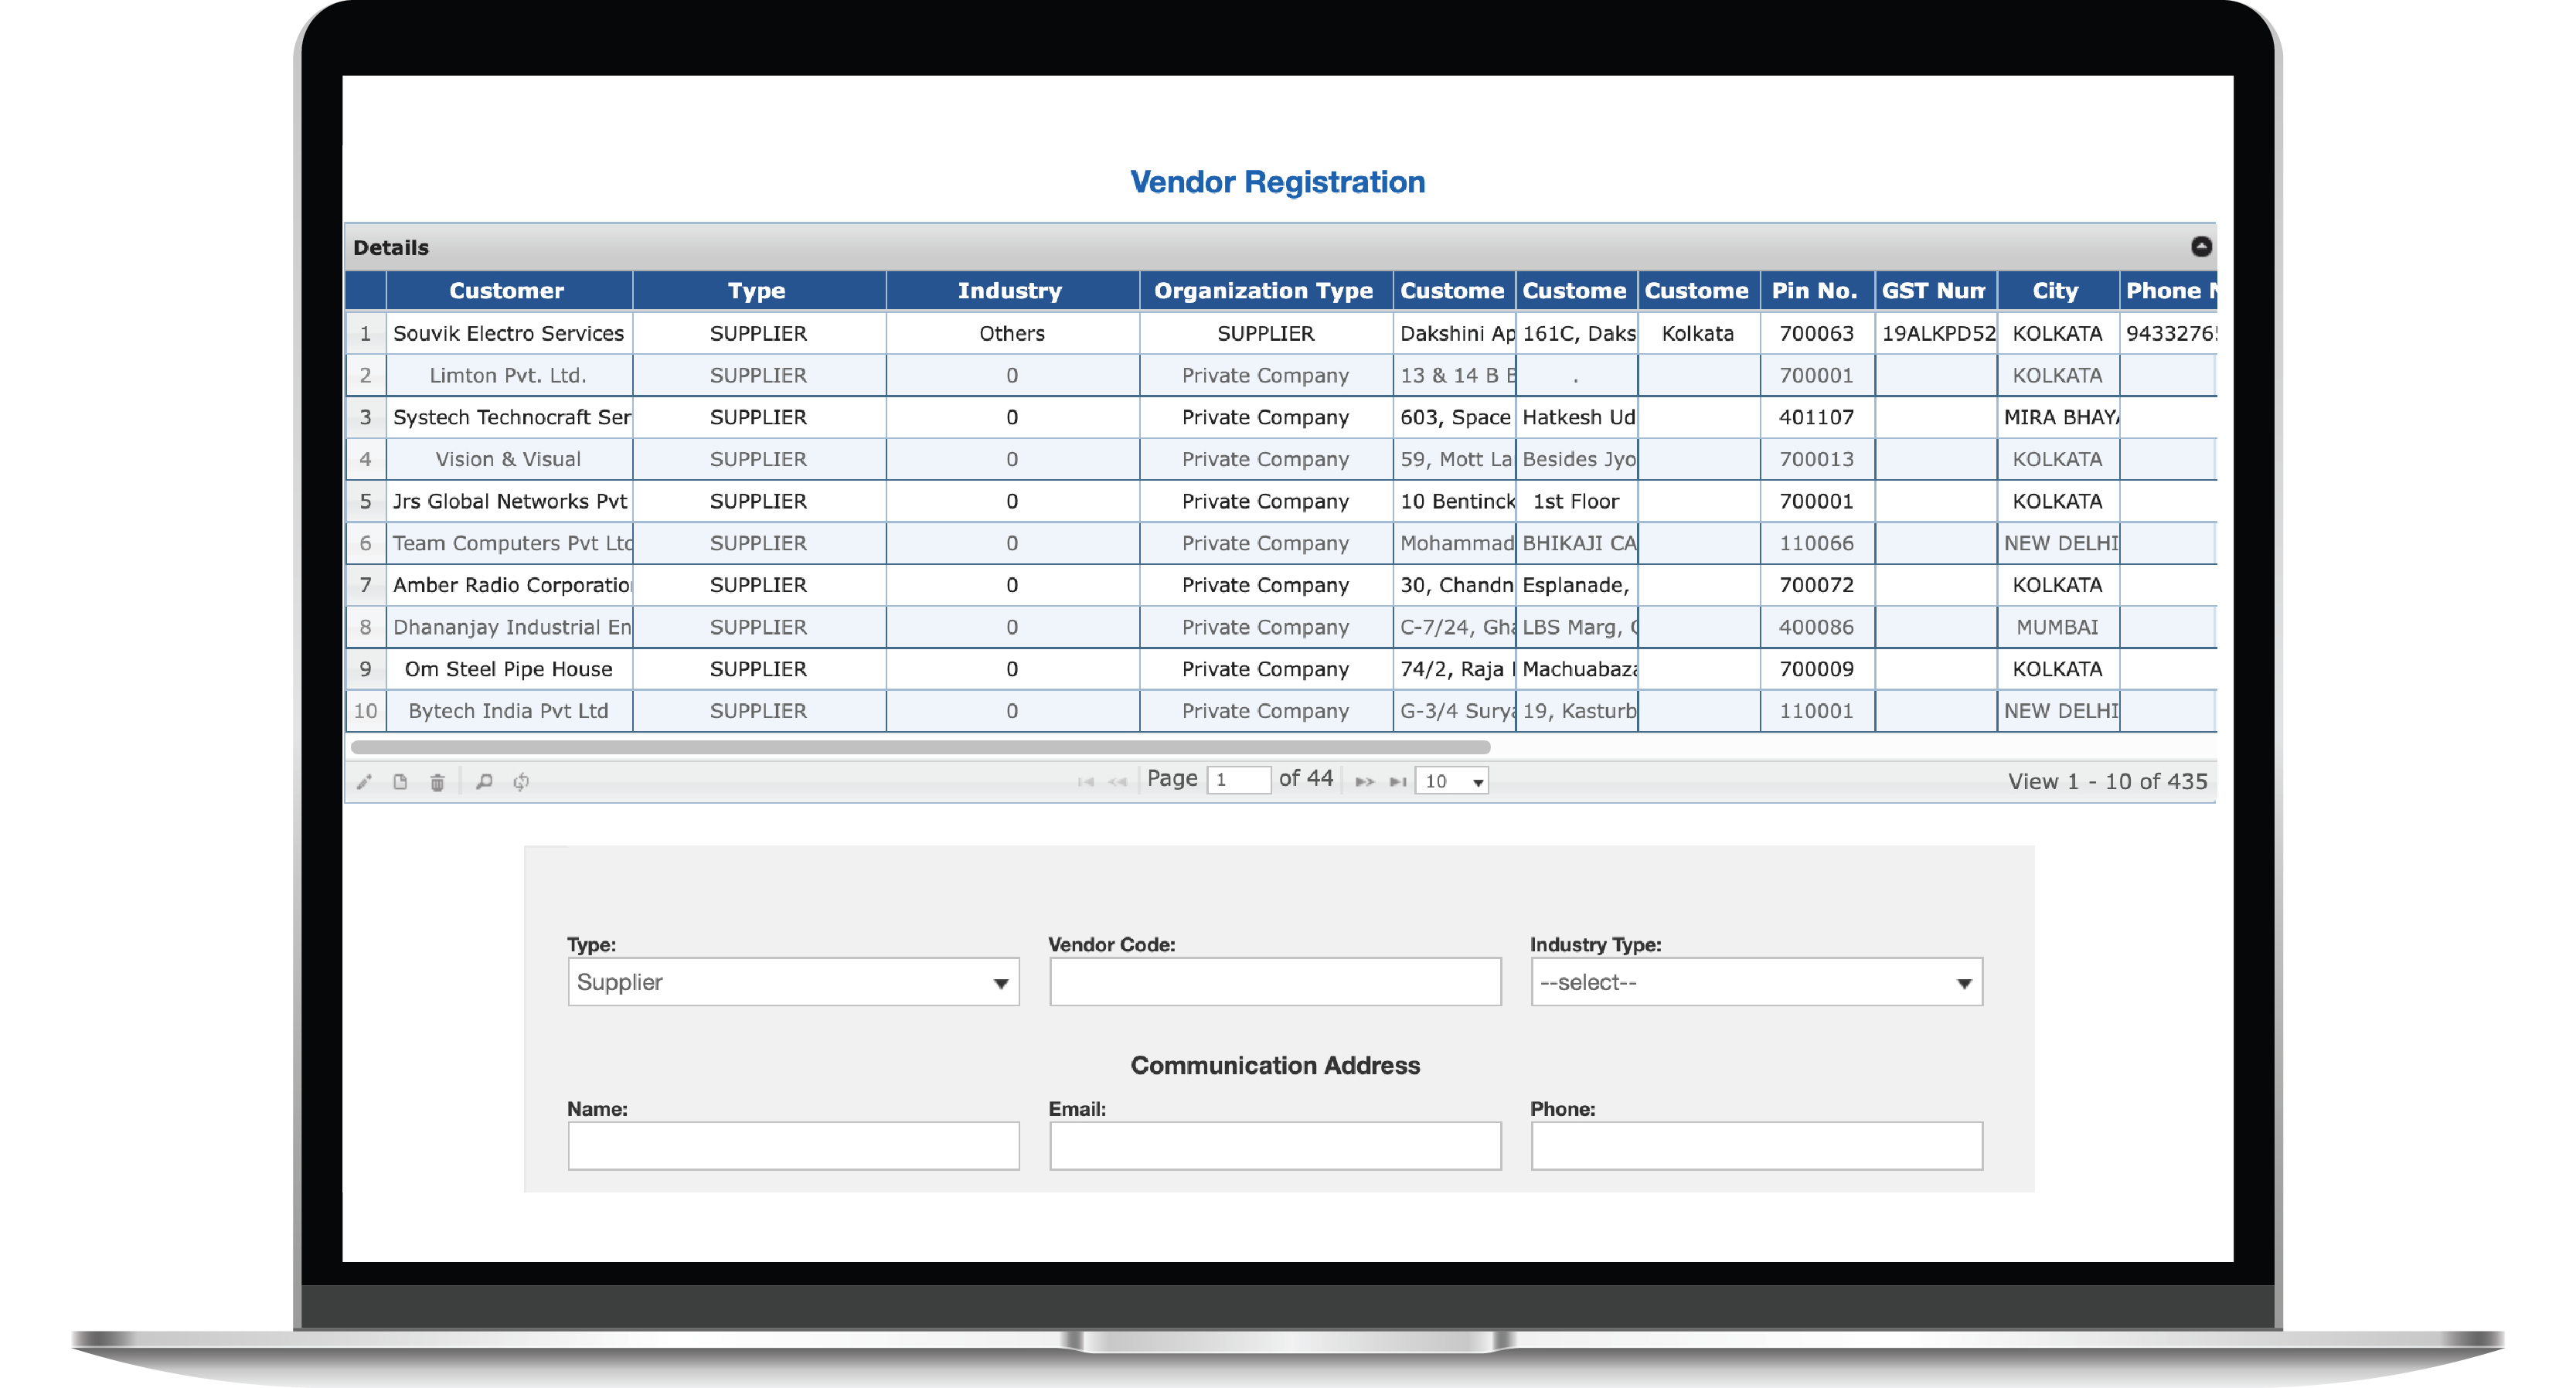Sort by the Organization Type column header

point(1264,291)
